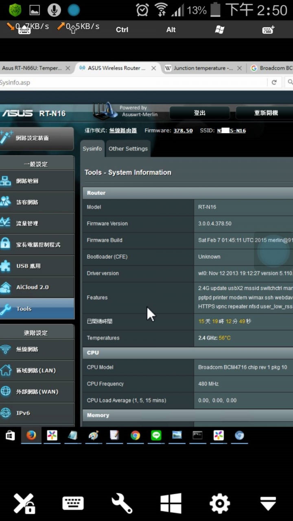Select Tools in the sidebar

(x=37, y=308)
